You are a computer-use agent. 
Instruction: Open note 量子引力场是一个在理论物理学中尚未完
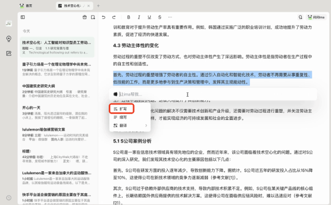tap(57, 69)
